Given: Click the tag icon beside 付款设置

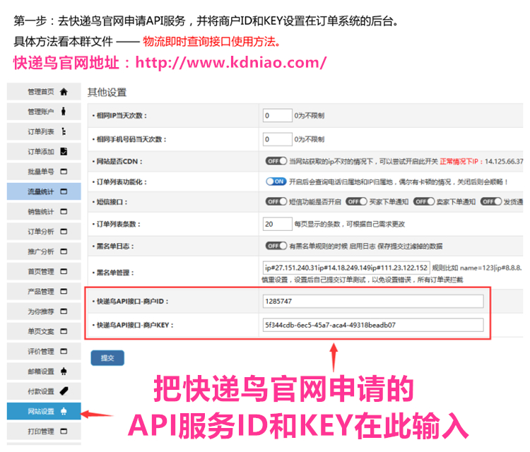Looking at the screenshot, I should [64, 391].
